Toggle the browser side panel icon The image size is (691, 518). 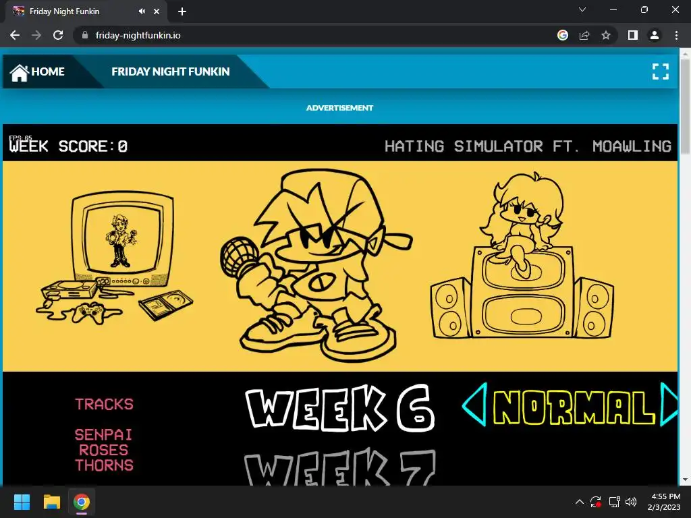pyautogui.click(x=633, y=35)
